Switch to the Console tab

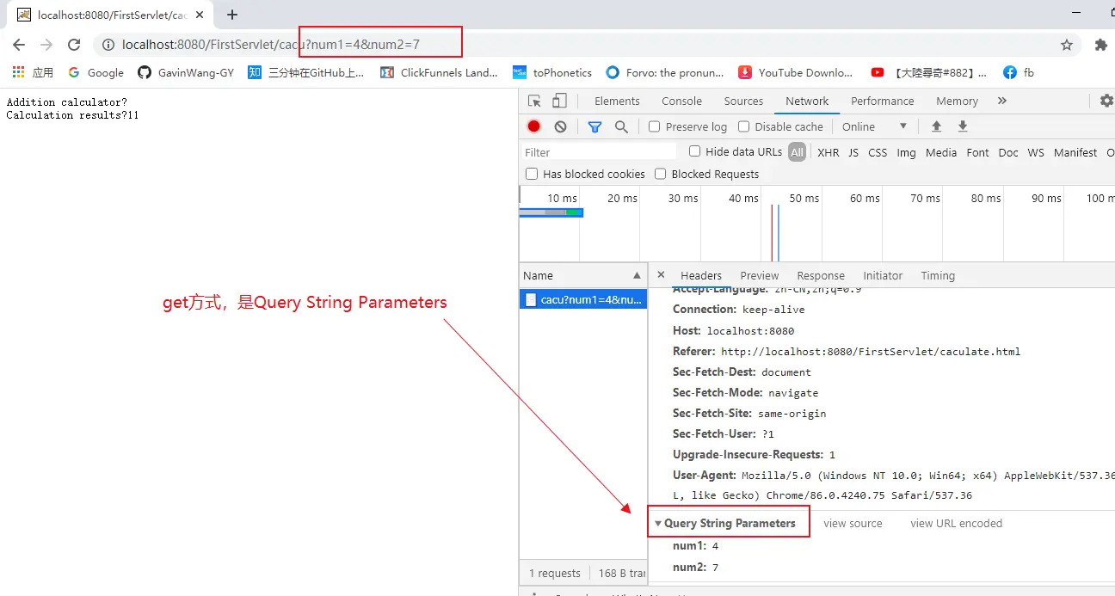[x=681, y=101]
